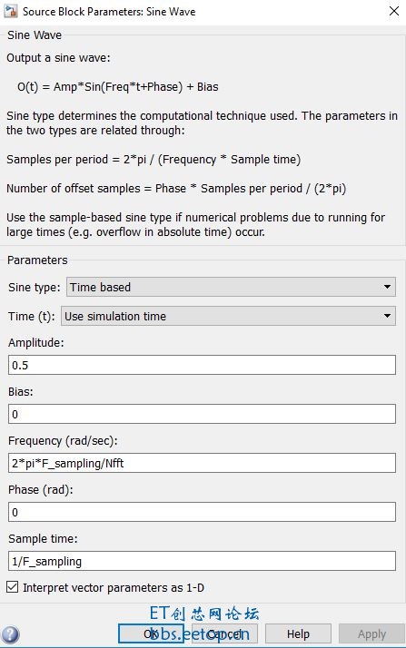Click the Bias input field

202,414
